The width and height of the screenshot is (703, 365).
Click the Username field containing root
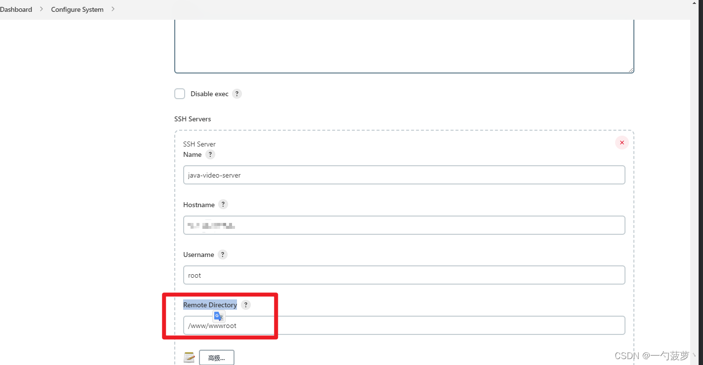click(x=404, y=275)
